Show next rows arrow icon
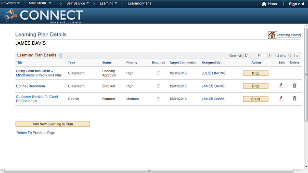Image resolution: width=308 pixels, height=173 pixels. pyautogui.click(x=290, y=55)
